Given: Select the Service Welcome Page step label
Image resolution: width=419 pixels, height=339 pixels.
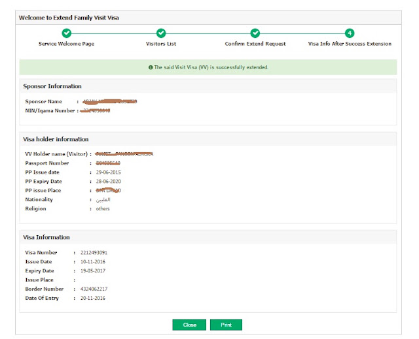Looking at the screenshot, I should (66, 44).
